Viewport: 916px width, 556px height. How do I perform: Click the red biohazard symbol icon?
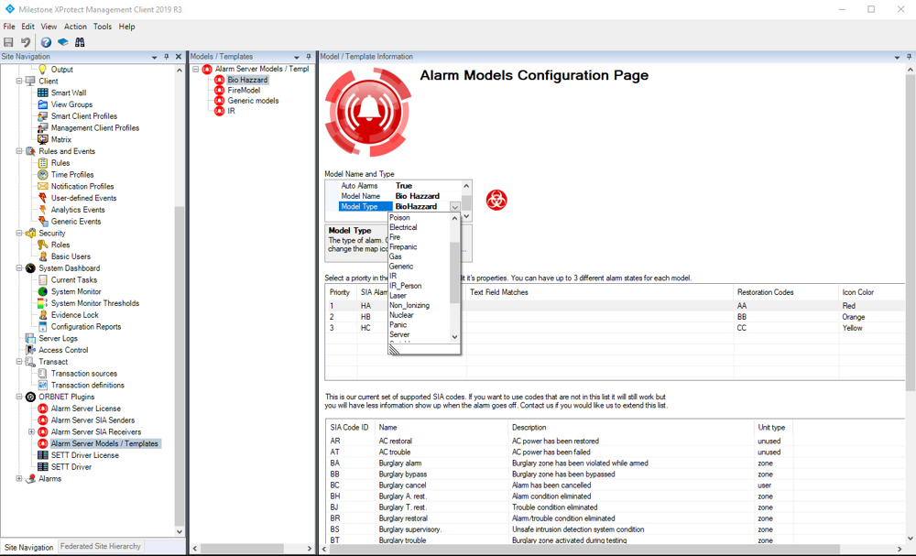pyautogui.click(x=496, y=200)
